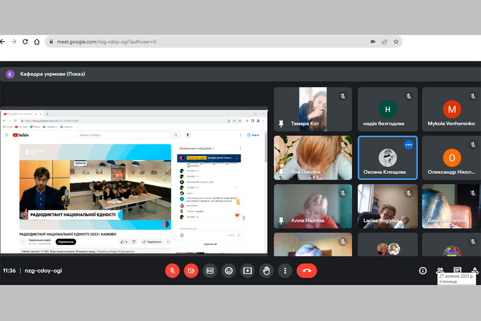The width and height of the screenshot is (481, 321).
Task: Raise hand in the meeting
Action: 266,271
